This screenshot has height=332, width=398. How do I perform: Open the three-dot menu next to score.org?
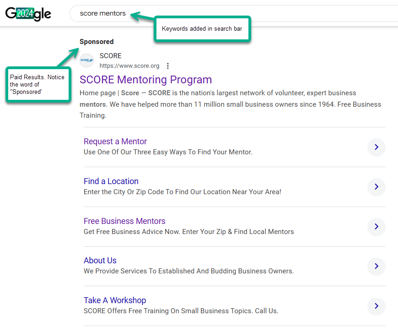coord(168,66)
